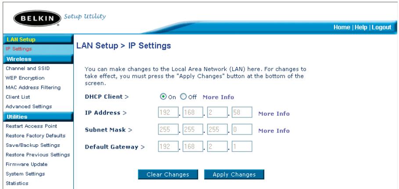Open More Info next to IP Address

[274, 114]
